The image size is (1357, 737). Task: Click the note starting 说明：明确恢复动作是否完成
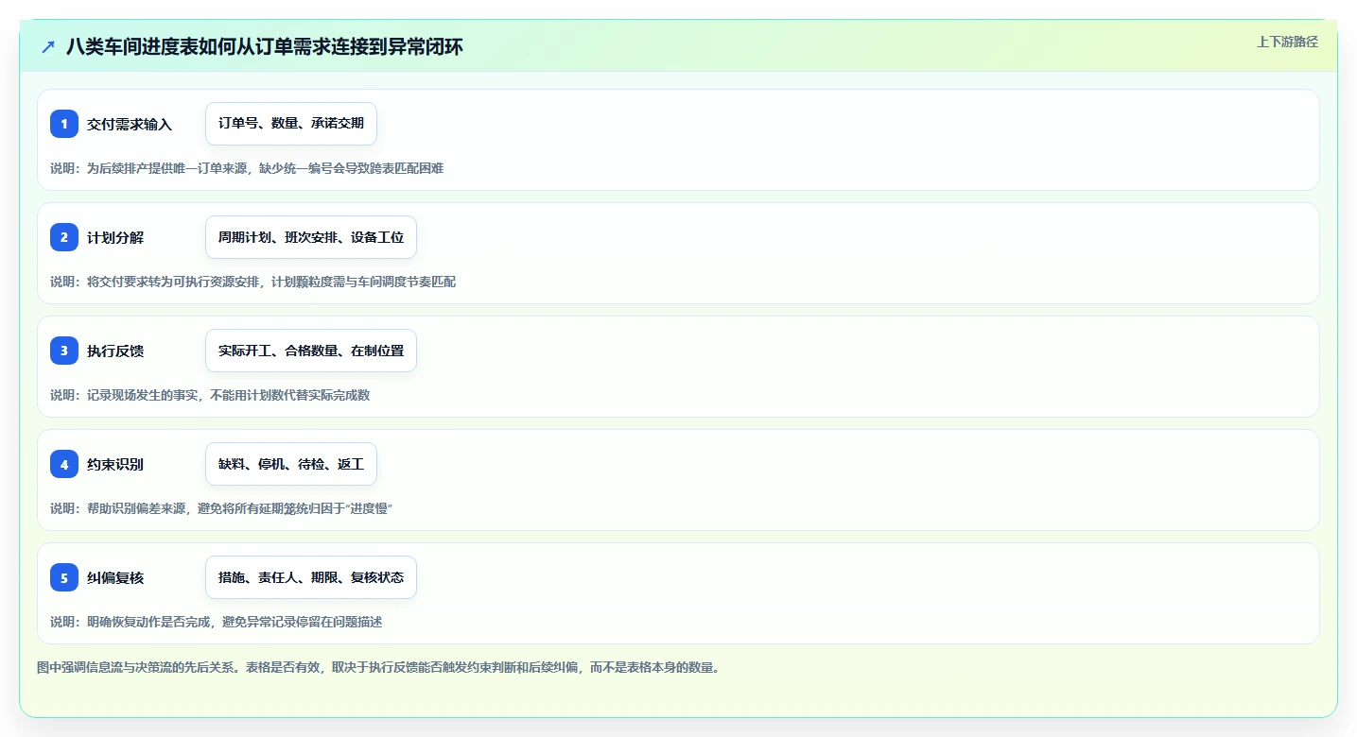[217, 622]
